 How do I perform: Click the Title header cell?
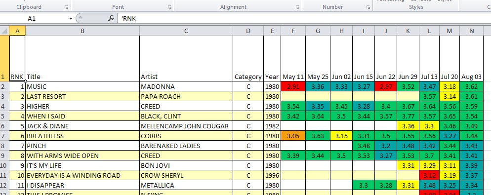pyautogui.click(x=82, y=59)
